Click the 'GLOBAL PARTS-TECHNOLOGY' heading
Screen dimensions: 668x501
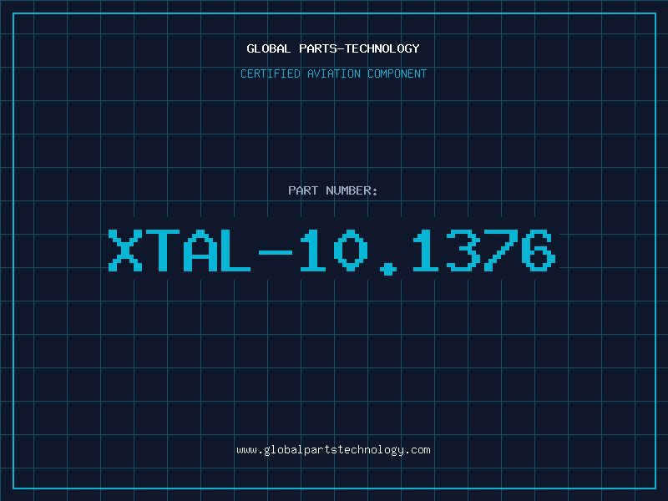point(333,48)
